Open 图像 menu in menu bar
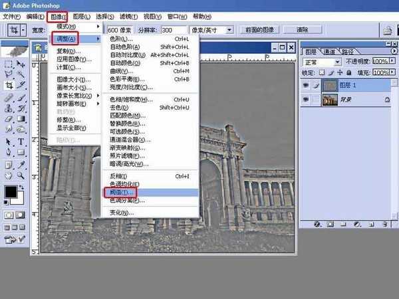 58,17
